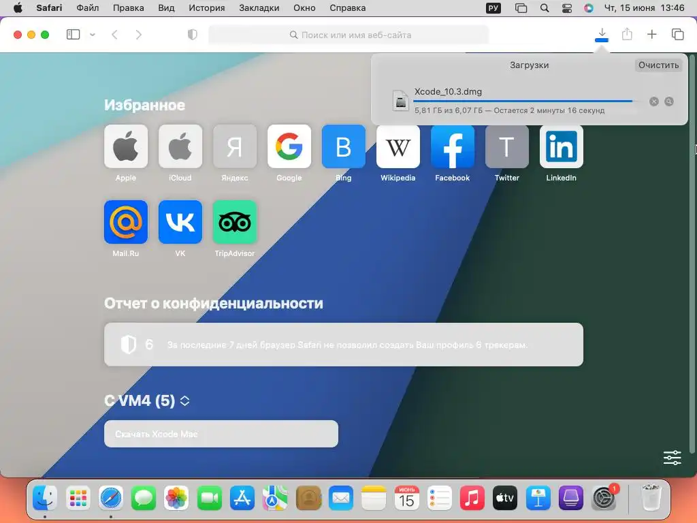Open the VK favorite tile
The height and width of the screenshot is (523, 697).
coord(180,222)
